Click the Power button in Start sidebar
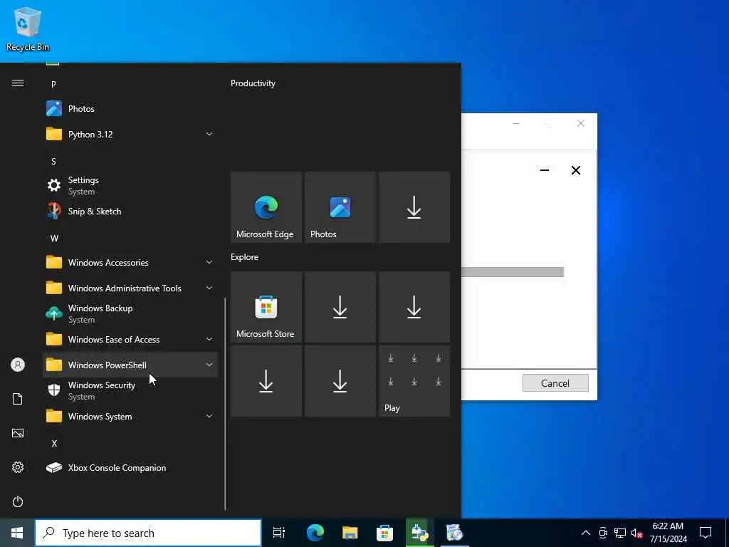Image resolution: width=729 pixels, height=547 pixels. 18,501
